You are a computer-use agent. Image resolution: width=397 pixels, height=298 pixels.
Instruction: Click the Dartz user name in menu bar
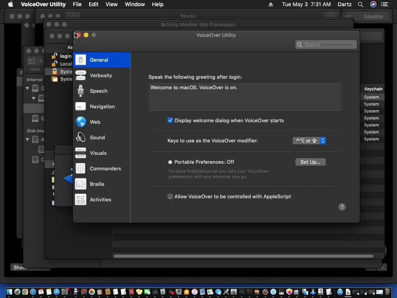coord(344,4)
